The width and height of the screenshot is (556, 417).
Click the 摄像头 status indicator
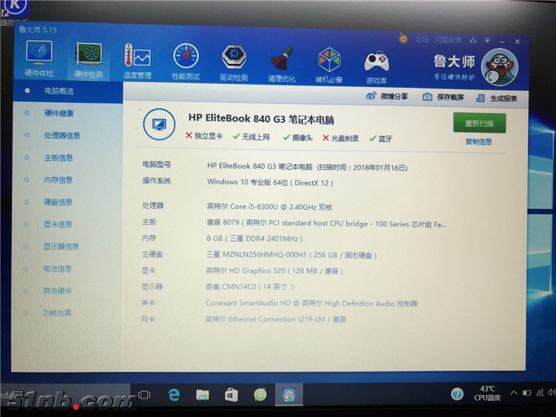pos(298,138)
